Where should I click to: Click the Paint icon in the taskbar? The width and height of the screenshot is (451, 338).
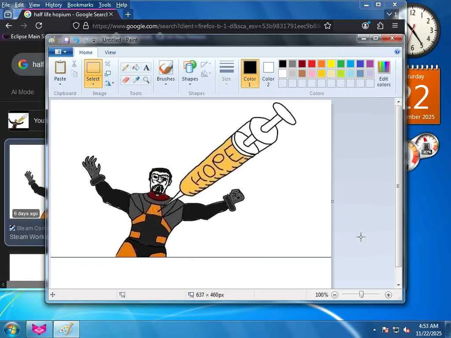(x=67, y=329)
